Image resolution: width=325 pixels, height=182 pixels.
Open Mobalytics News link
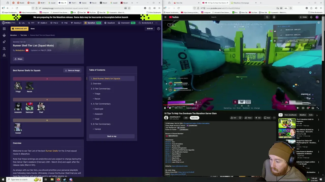pos(32,29)
